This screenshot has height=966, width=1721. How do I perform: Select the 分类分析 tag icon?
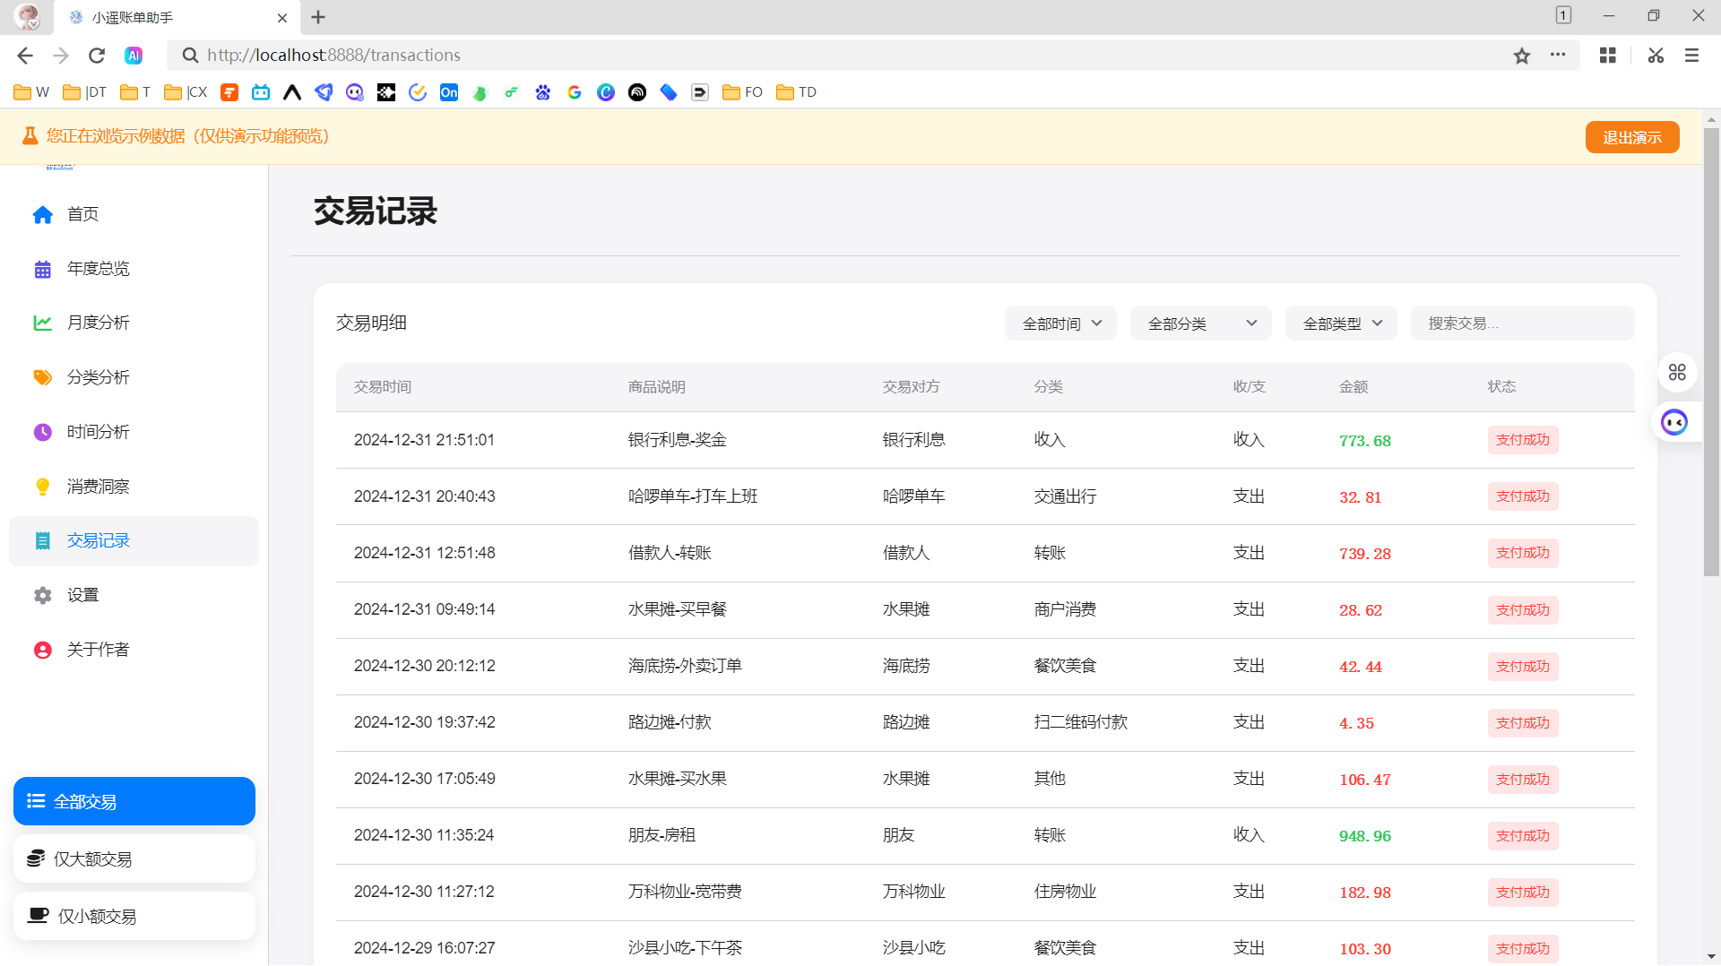click(x=42, y=377)
